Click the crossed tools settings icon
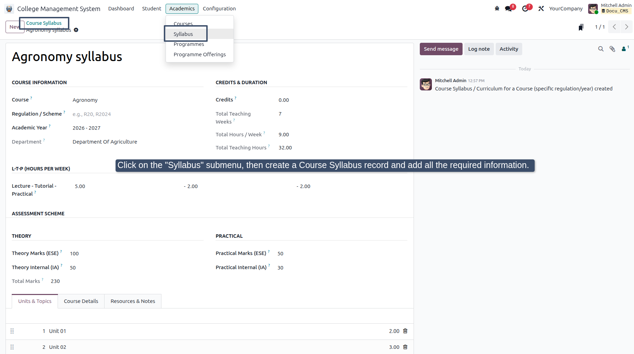 [x=541, y=9]
